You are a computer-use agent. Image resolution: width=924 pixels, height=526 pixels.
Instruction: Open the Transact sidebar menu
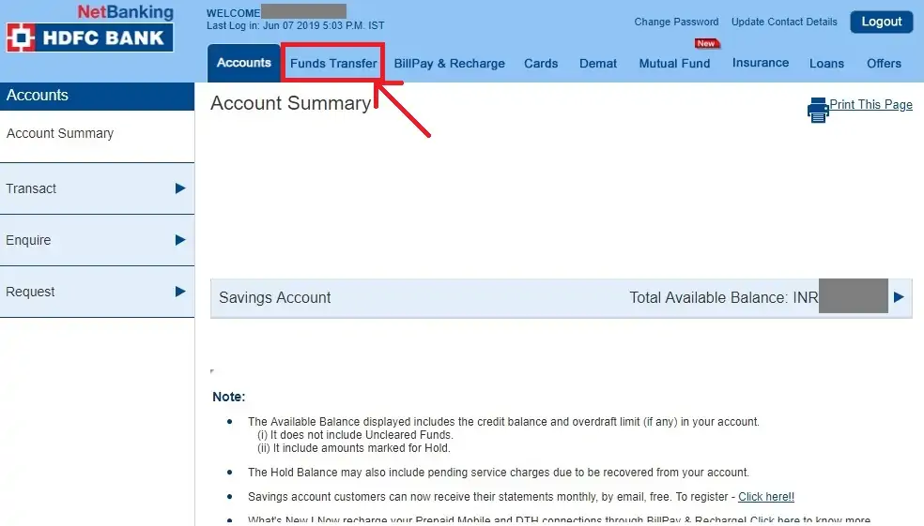pos(98,188)
